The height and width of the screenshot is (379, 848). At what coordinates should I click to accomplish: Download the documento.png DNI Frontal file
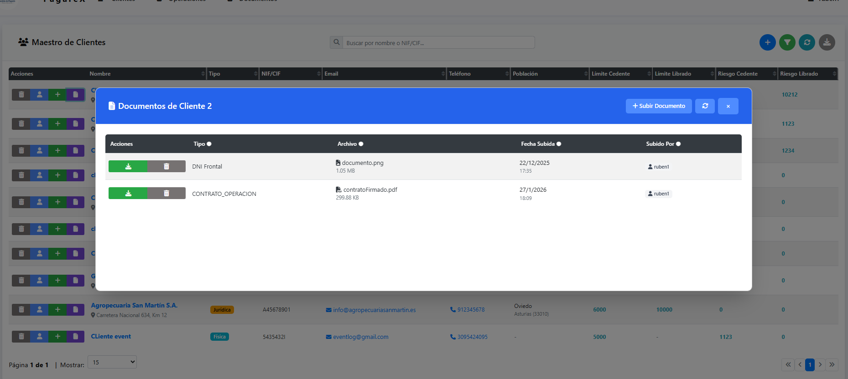pos(128,166)
